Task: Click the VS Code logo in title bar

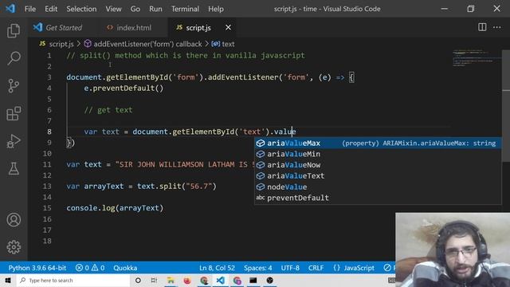Action: pos(10,9)
